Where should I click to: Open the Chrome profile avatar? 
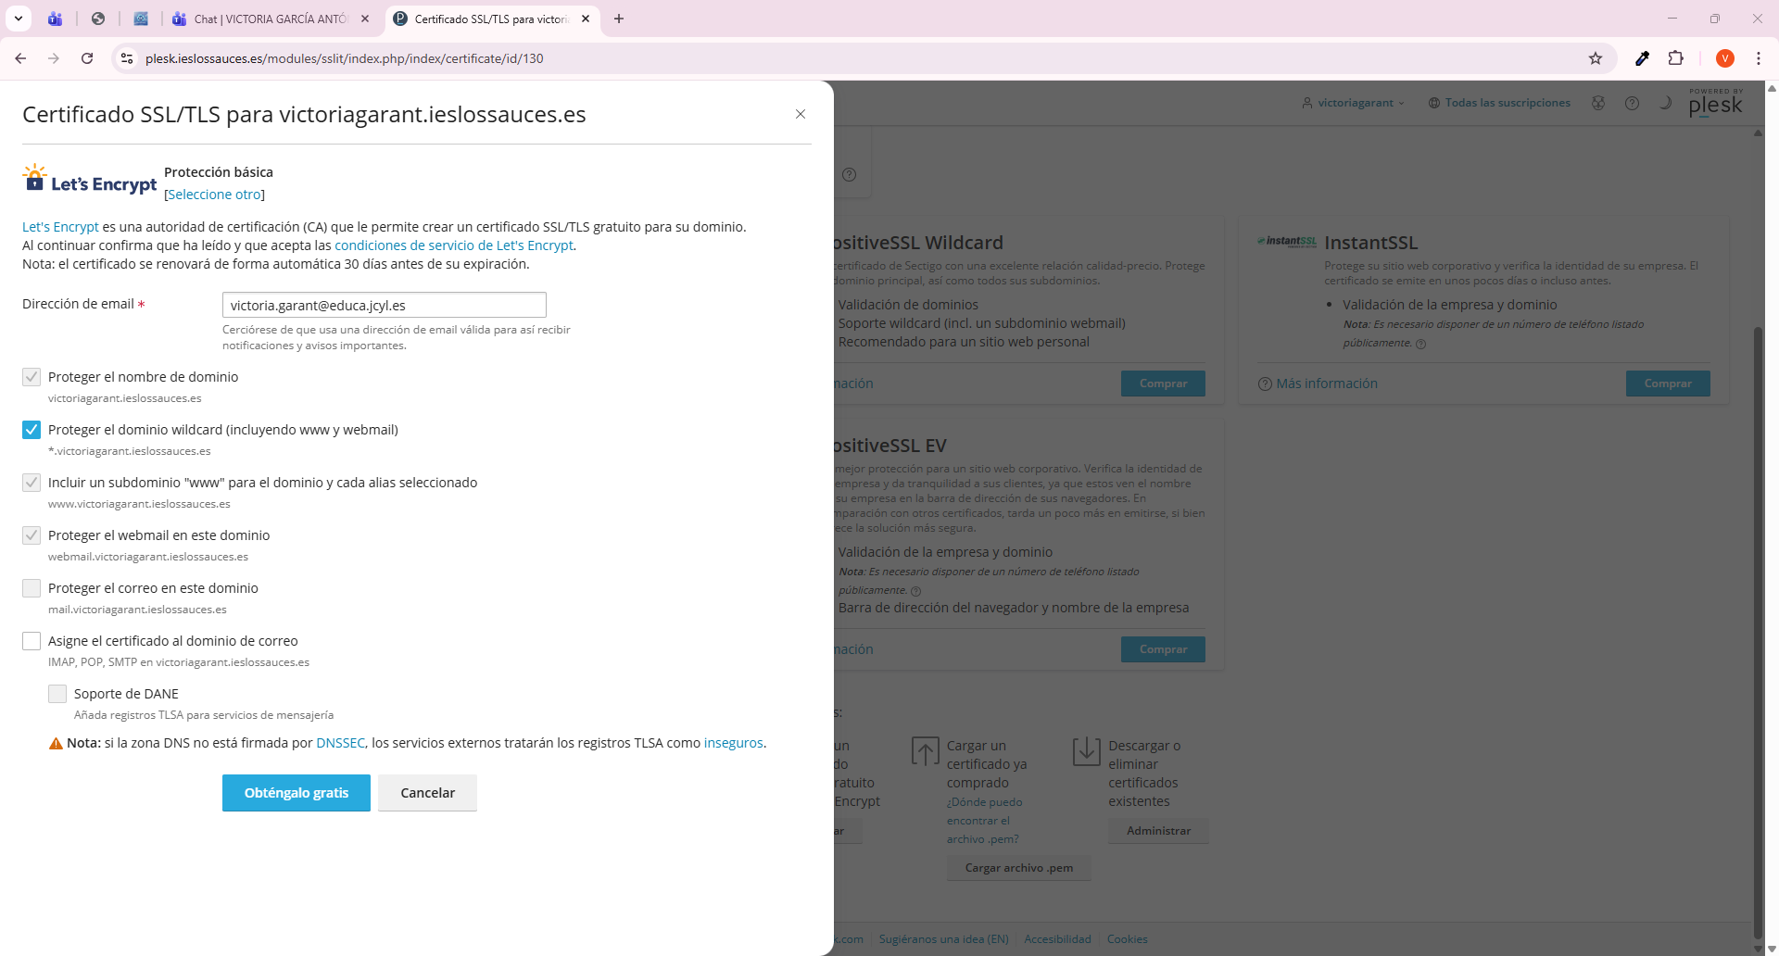coord(1724,58)
